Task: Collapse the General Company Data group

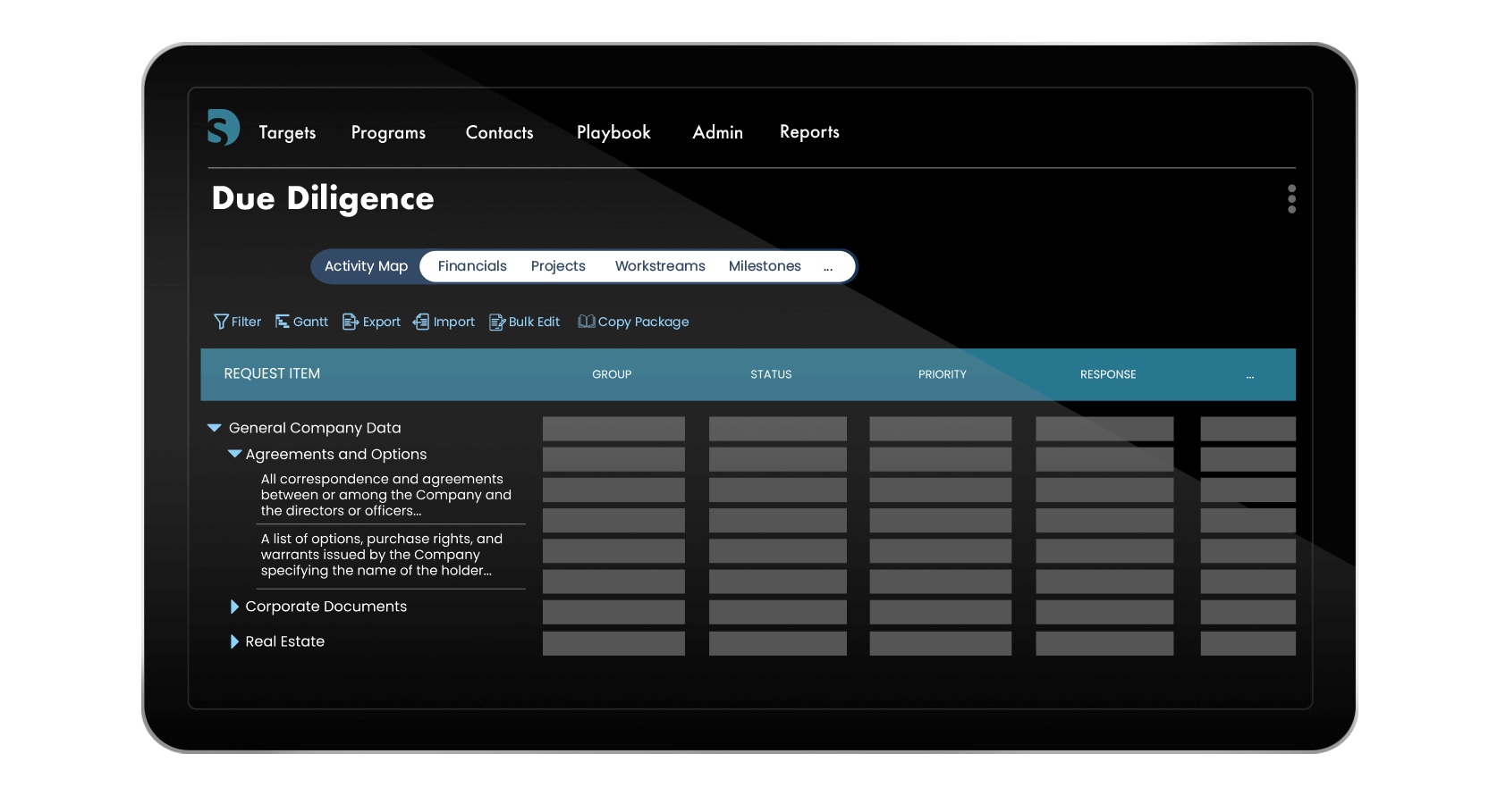Action: coord(215,428)
